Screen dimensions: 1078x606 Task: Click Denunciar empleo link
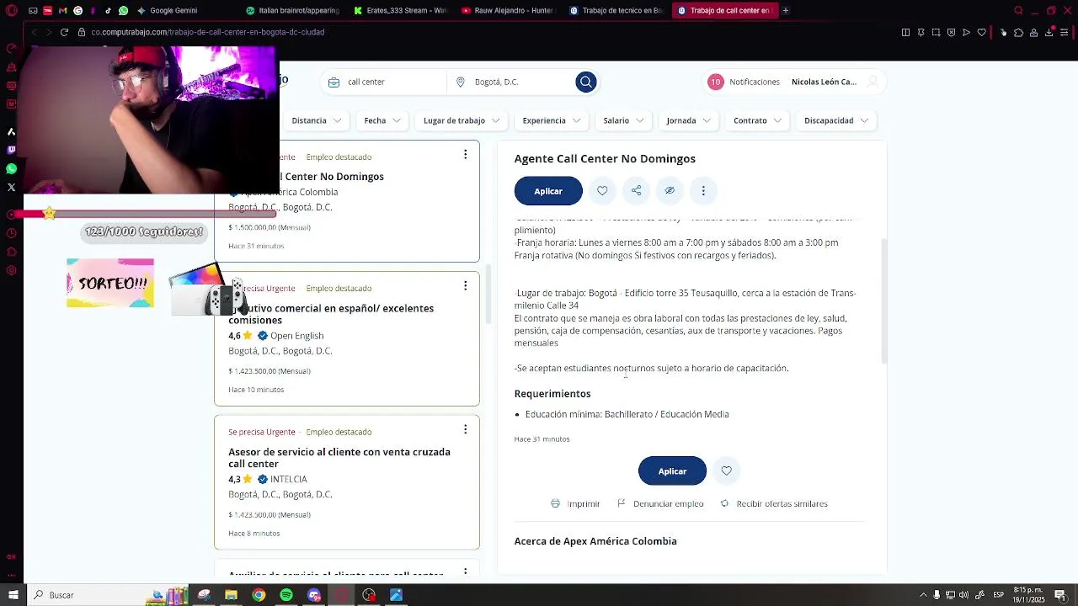(x=660, y=504)
